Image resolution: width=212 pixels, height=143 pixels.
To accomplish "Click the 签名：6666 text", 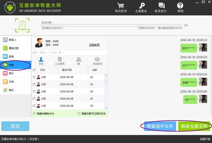I will coord(52,45).
